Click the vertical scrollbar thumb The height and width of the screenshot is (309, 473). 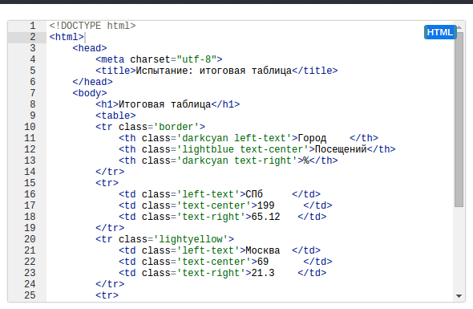coord(459,119)
